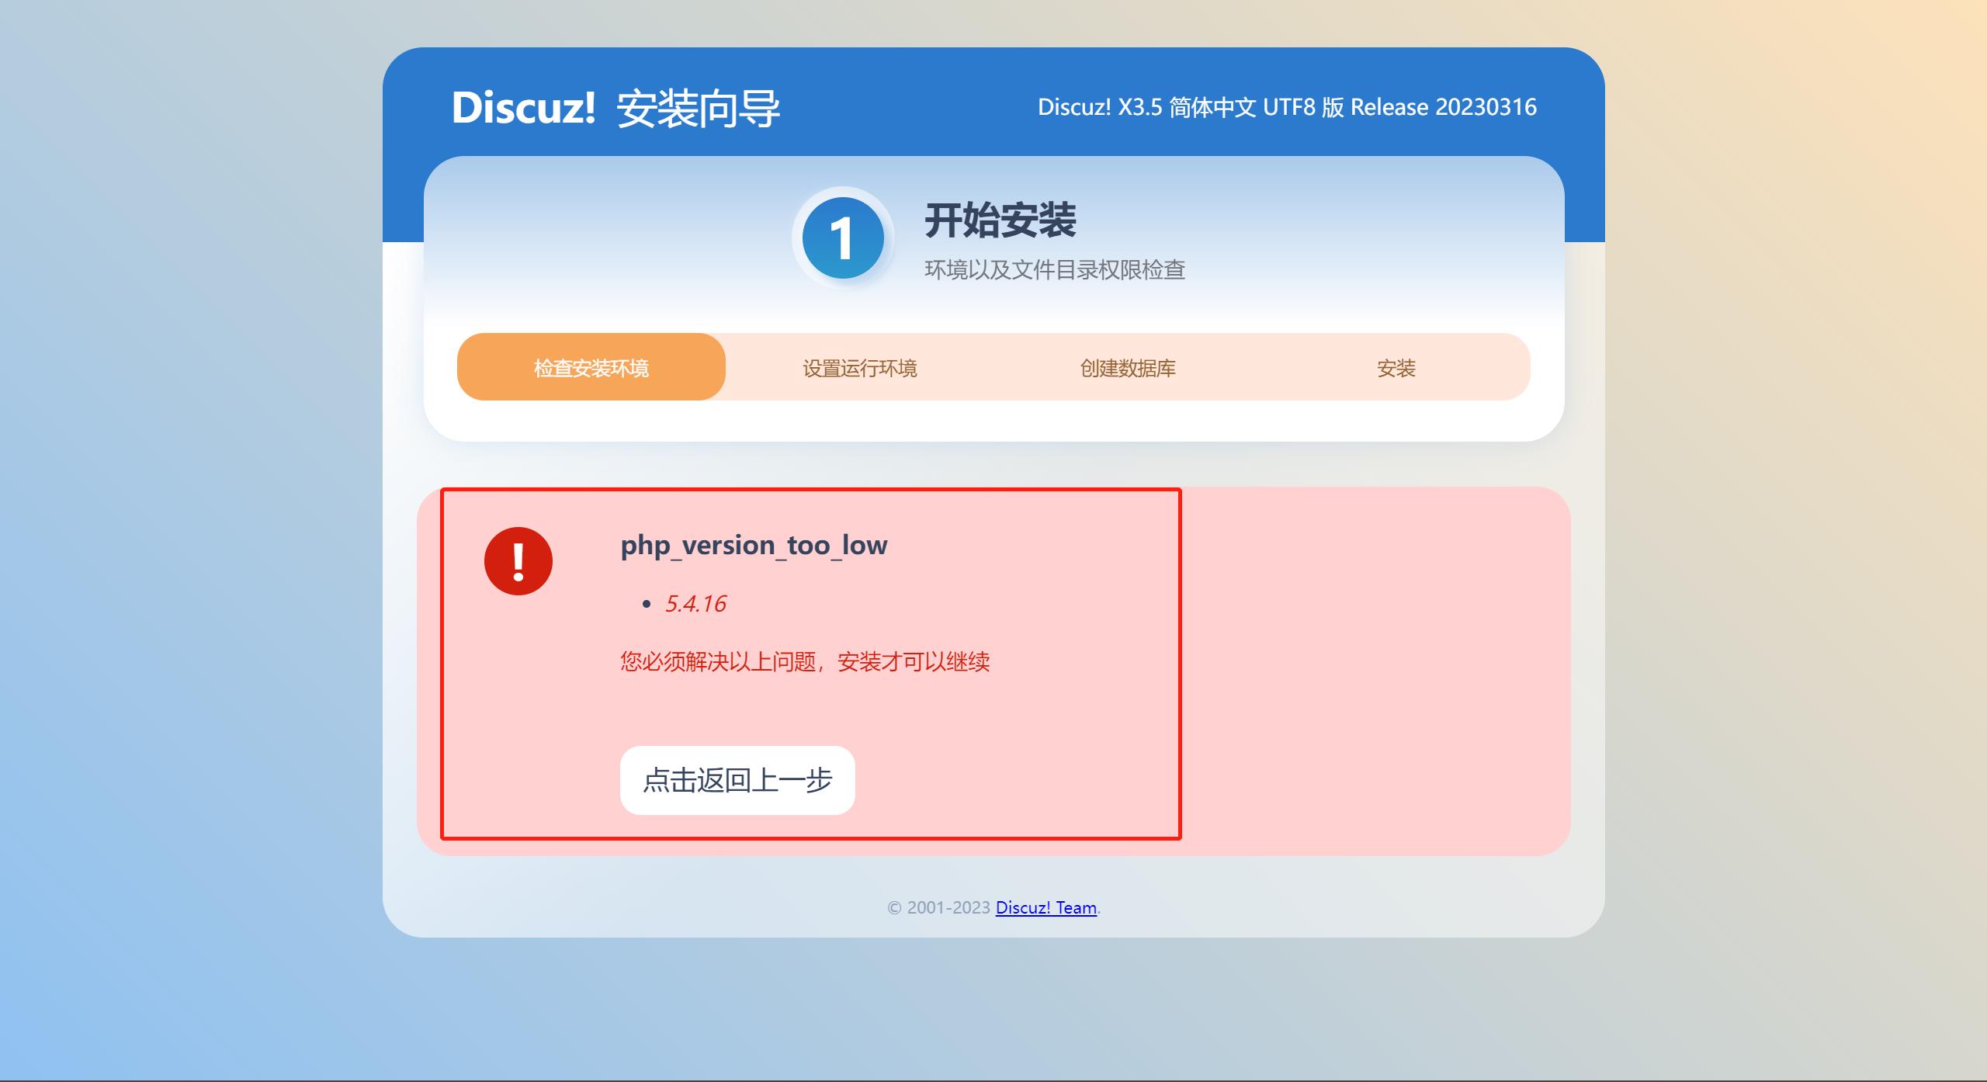Click the 点击返回上一步 button
Viewport: 1987px width, 1082px height.
tap(737, 780)
